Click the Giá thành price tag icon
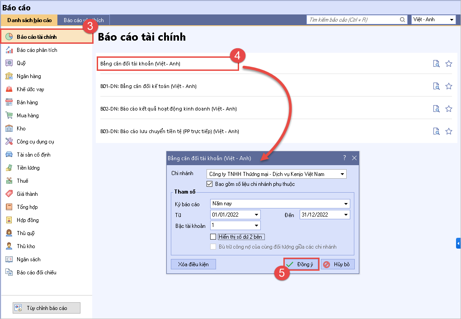Screen dimensions: 461x319 9,194
